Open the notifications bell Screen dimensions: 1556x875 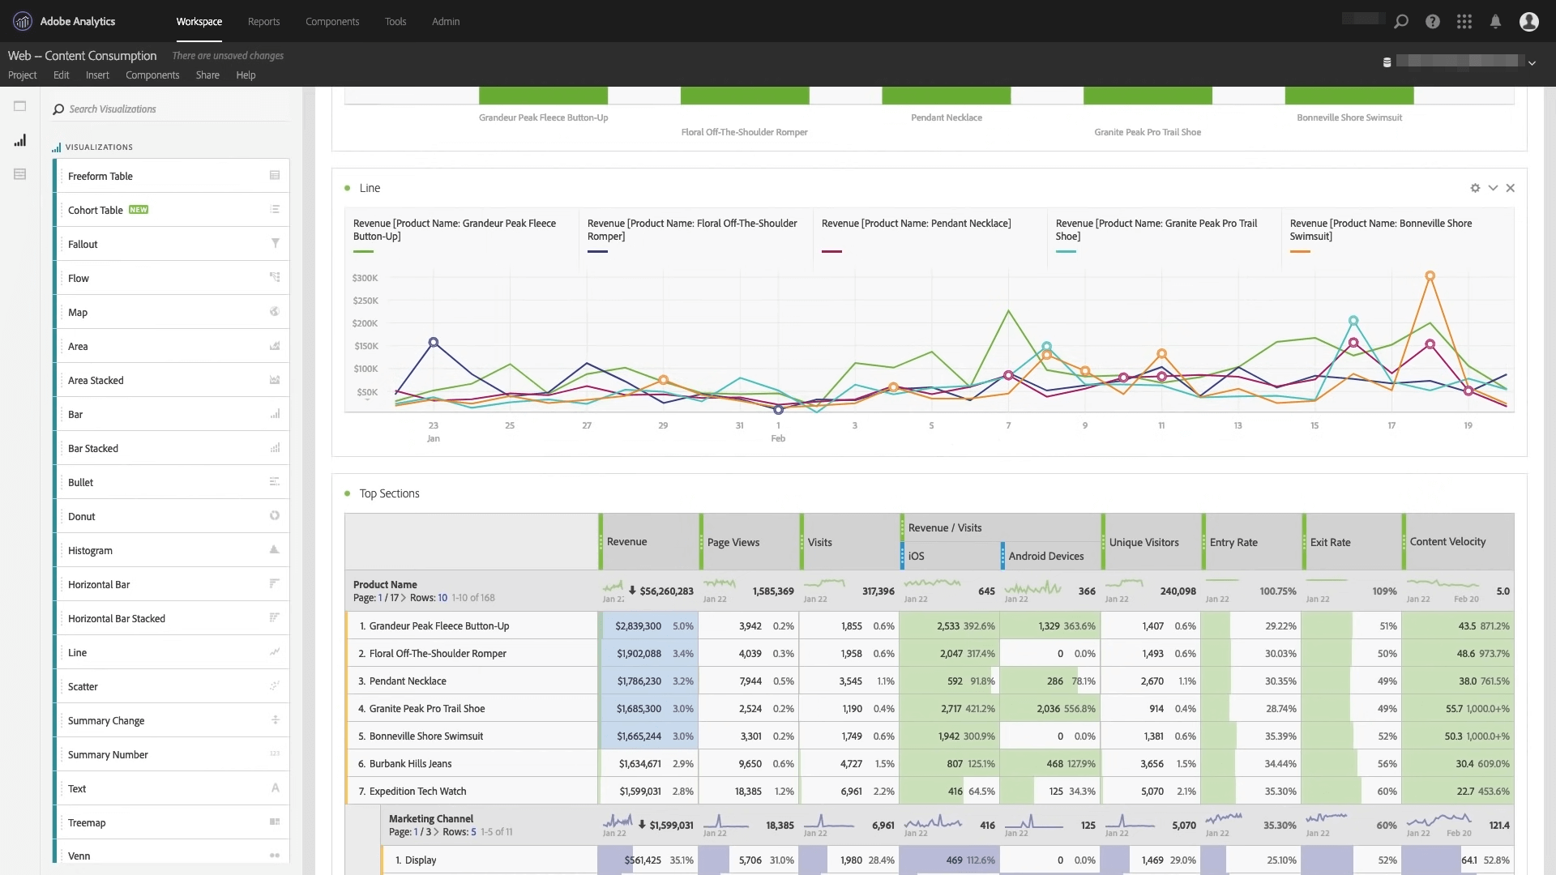pyautogui.click(x=1495, y=22)
